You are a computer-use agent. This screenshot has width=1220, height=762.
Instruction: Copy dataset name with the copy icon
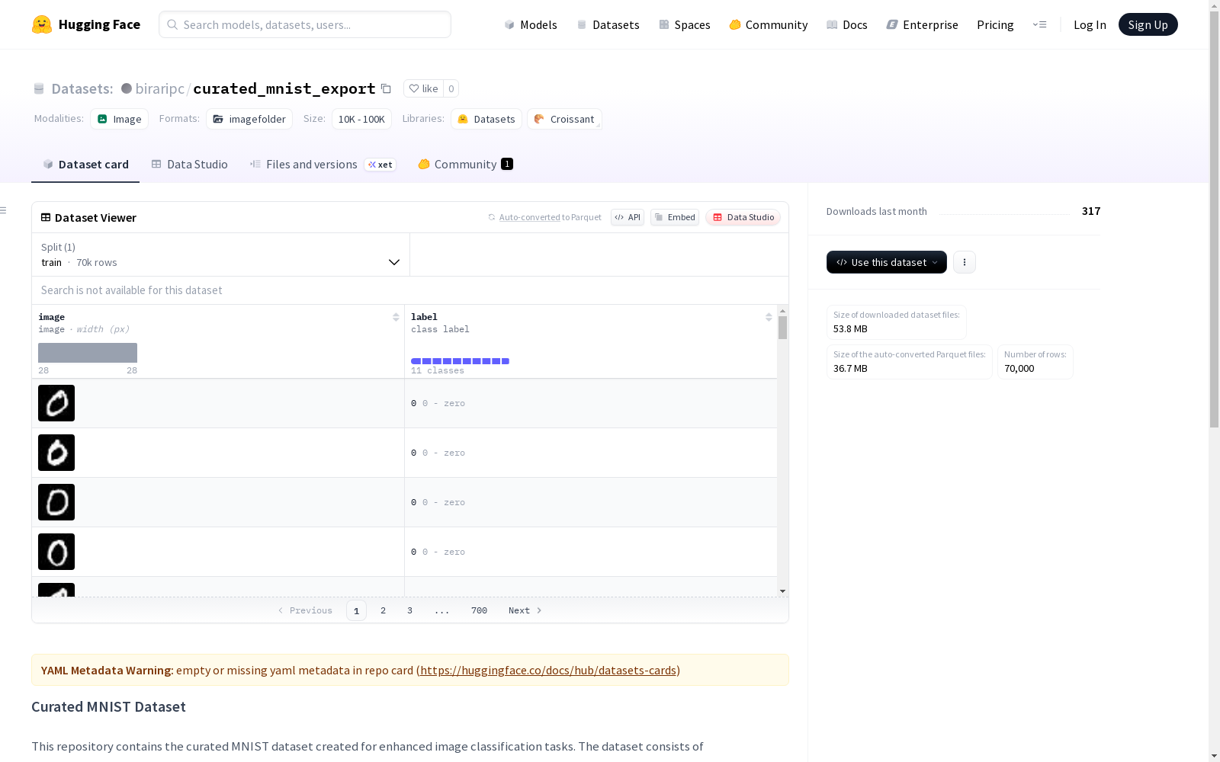pos(386,88)
